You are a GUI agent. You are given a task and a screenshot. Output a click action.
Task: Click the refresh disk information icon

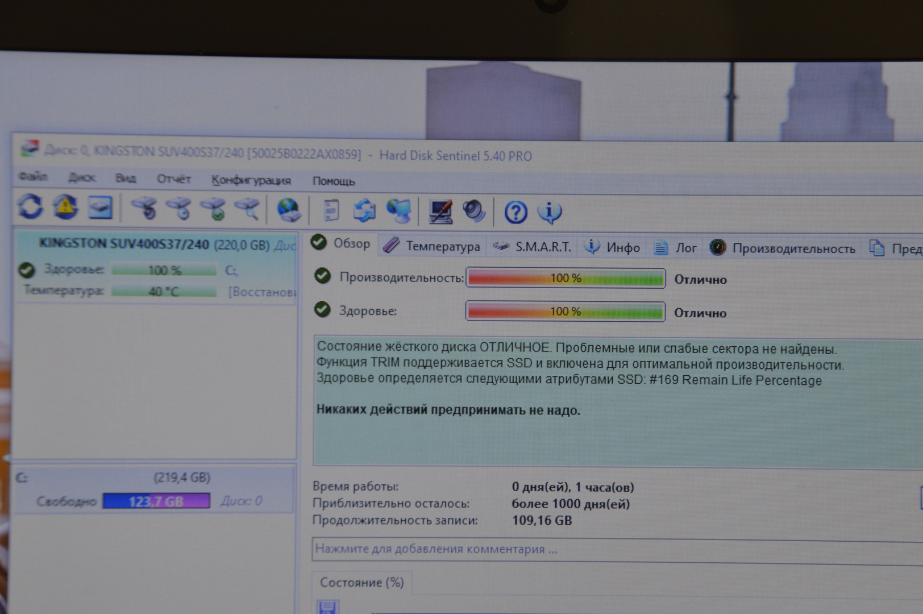click(30, 207)
